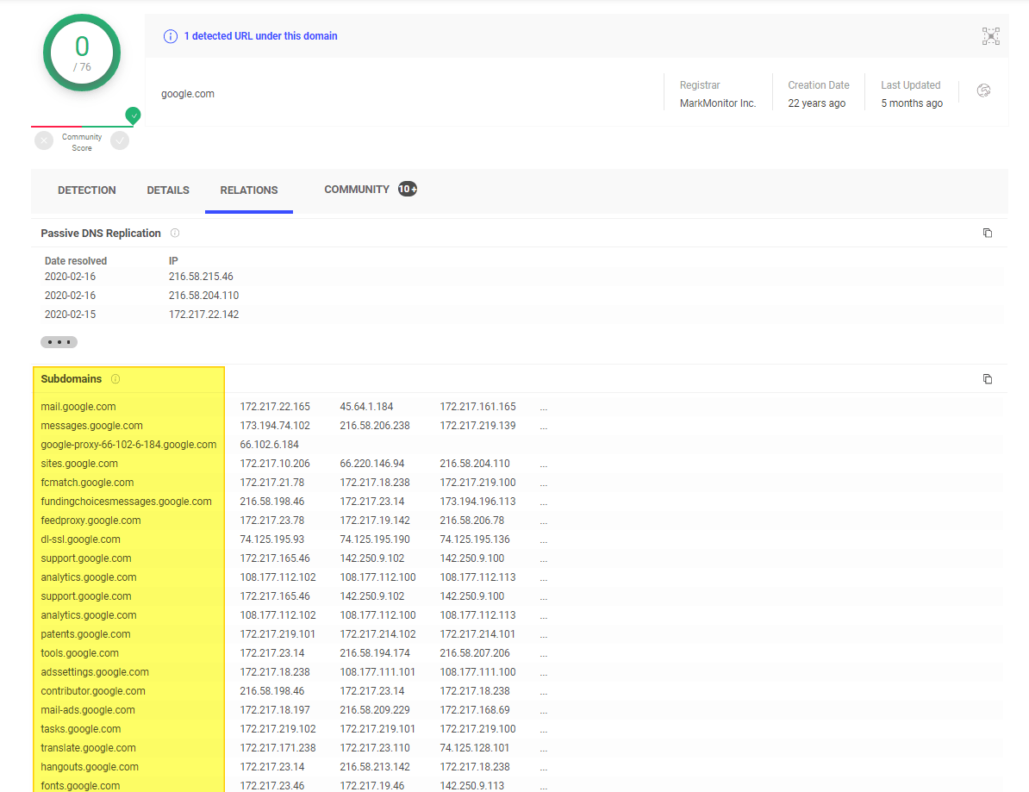Copy the Subdomains list

pos(987,378)
